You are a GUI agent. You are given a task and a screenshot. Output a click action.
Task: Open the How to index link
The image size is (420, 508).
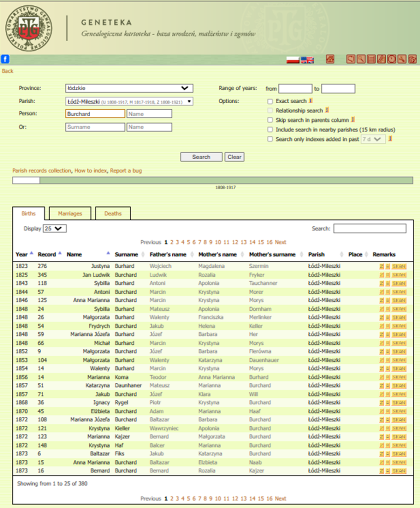(x=91, y=171)
